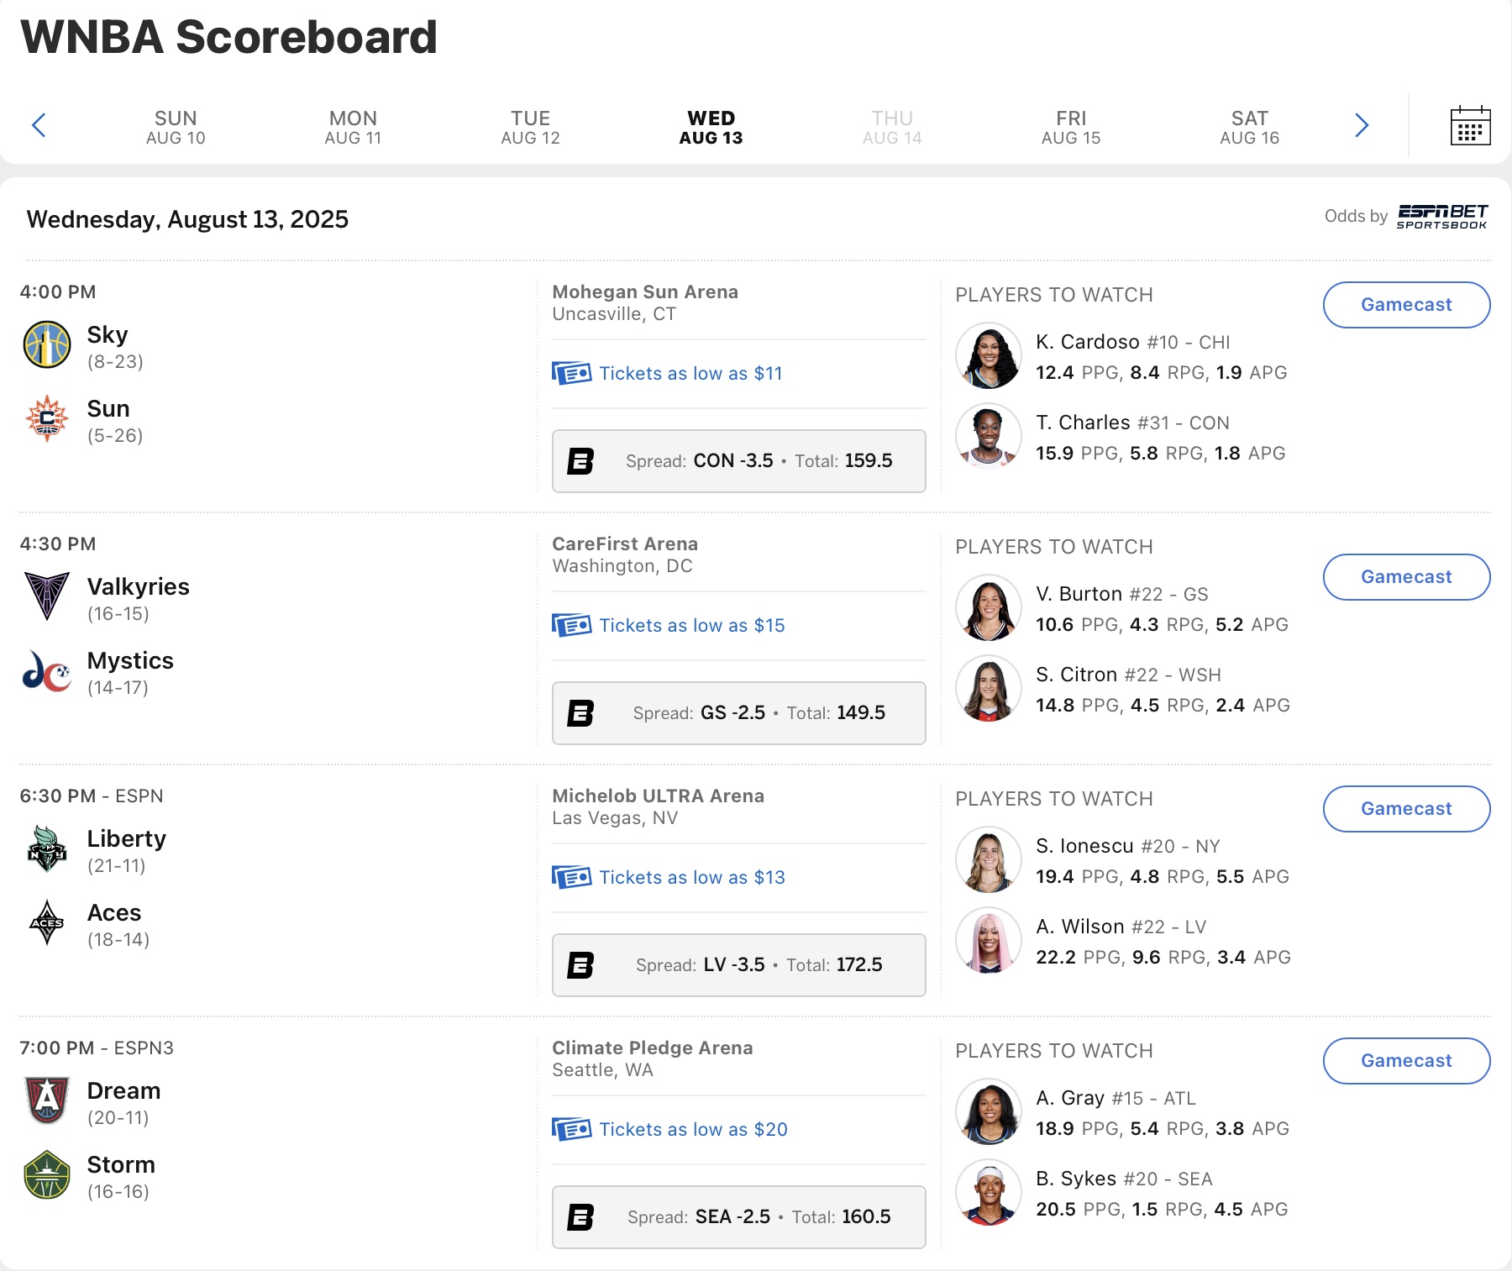This screenshot has height=1271, width=1512.
Task: Click V. Burton player headshot
Action: 989,607
